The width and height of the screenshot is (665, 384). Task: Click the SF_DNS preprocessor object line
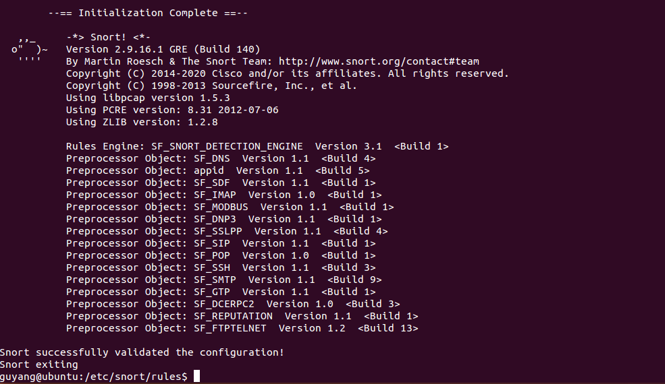[221, 158]
